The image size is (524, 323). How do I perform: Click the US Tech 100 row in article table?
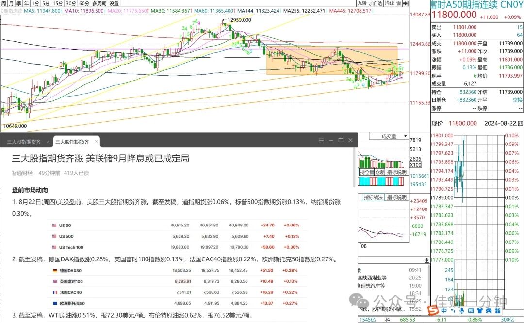[177, 247]
